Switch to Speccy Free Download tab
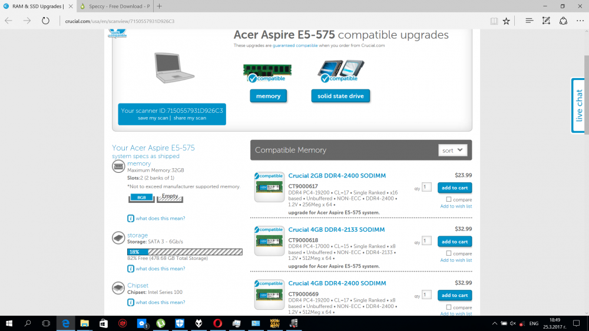Image resolution: width=589 pixels, height=331 pixels. point(115,6)
